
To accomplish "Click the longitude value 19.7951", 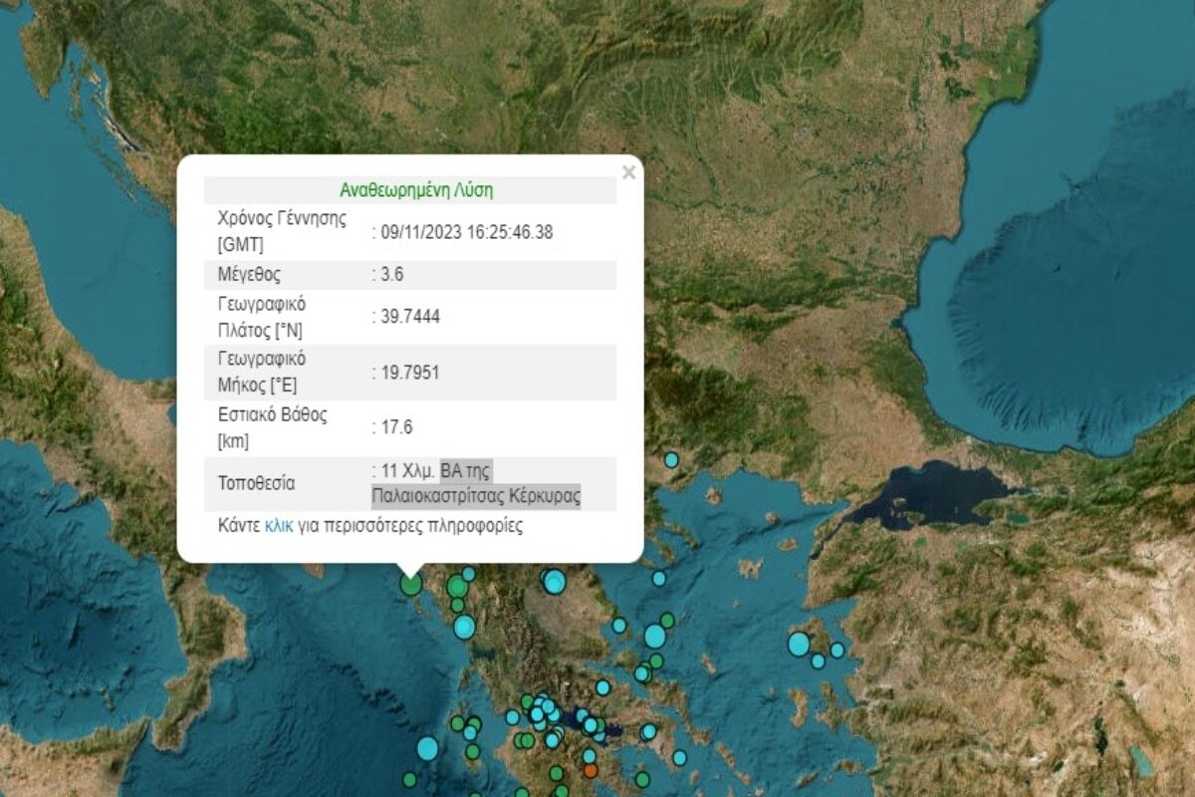I will [409, 372].
